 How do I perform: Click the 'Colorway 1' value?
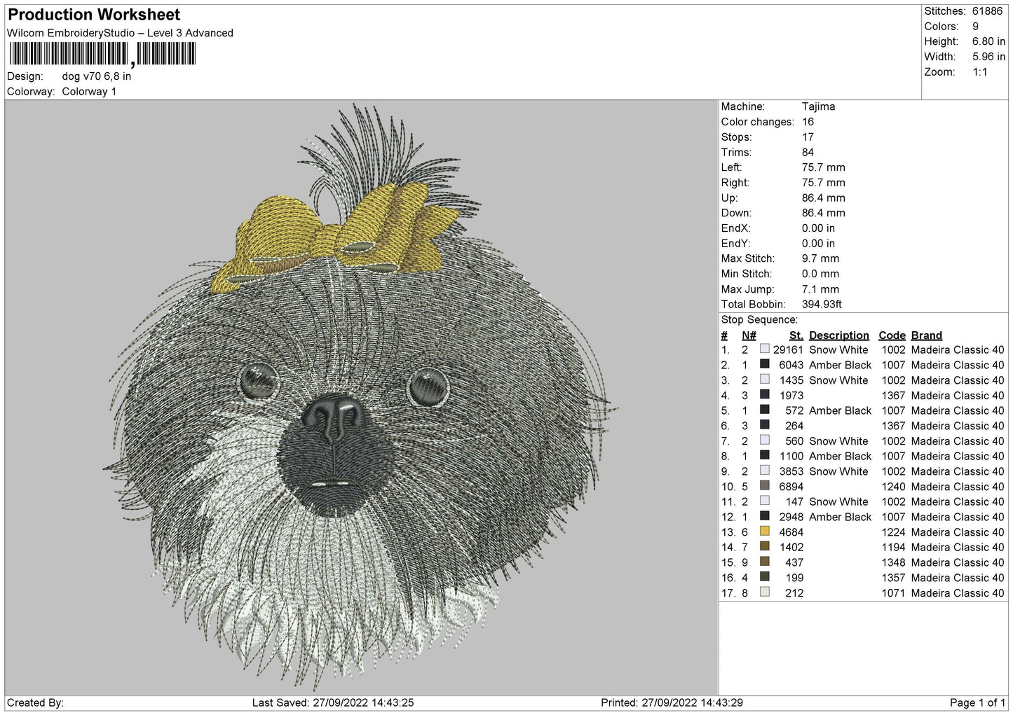89,92
